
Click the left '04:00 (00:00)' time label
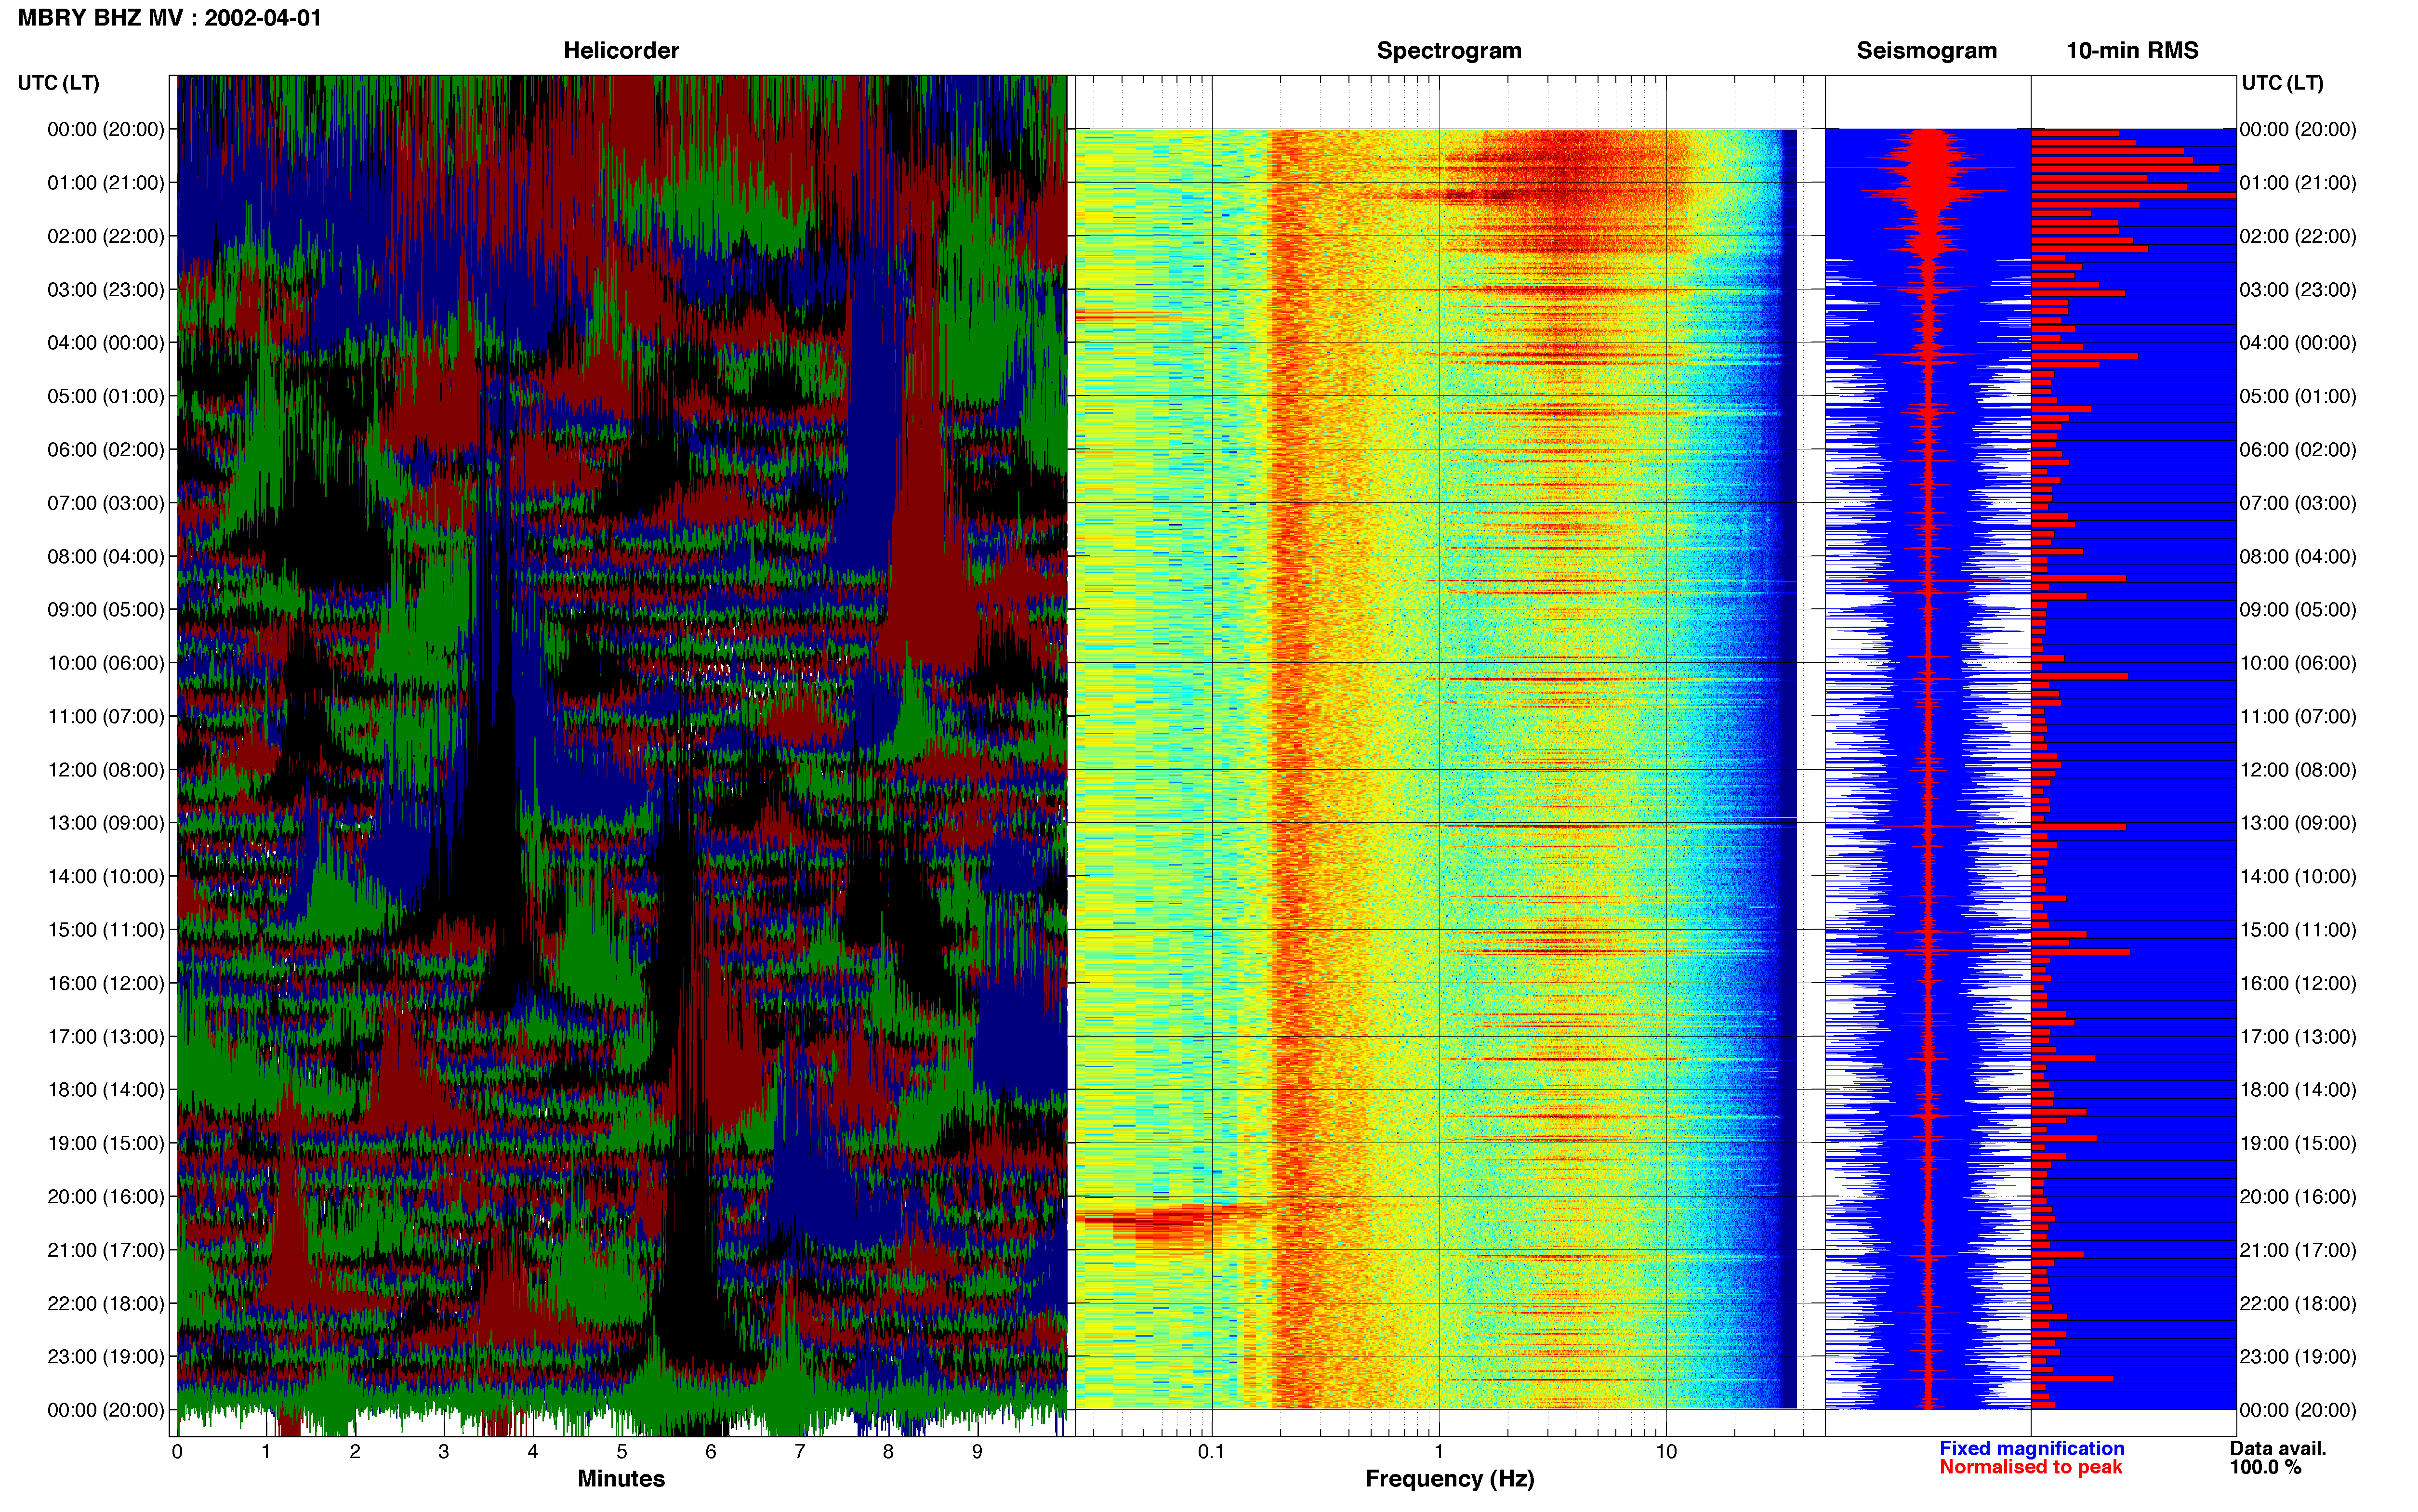[x=106, y=343]
